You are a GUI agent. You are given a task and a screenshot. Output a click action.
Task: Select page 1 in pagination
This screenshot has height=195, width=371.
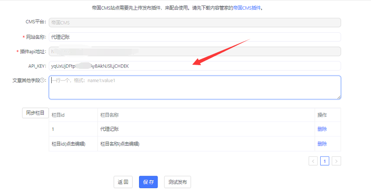point(325,161)
